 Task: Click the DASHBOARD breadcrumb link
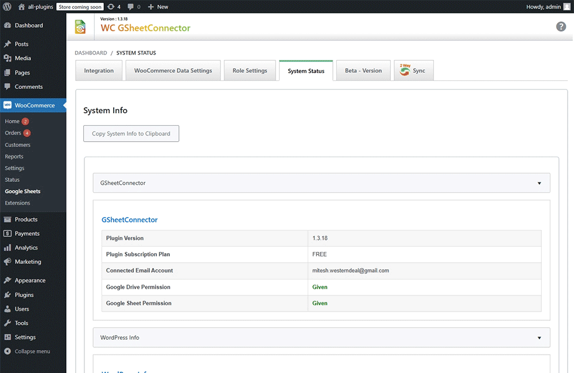pos(91,53)
